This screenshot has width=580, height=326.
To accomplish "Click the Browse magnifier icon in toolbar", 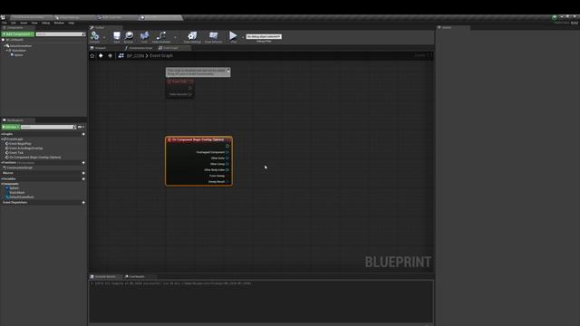I will [129, 35].
